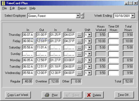The height and width of the screenshot is (101, 139).
Task: Open Friday Shift dropdown
Action: pyautogui.click(x=90, y=41)
